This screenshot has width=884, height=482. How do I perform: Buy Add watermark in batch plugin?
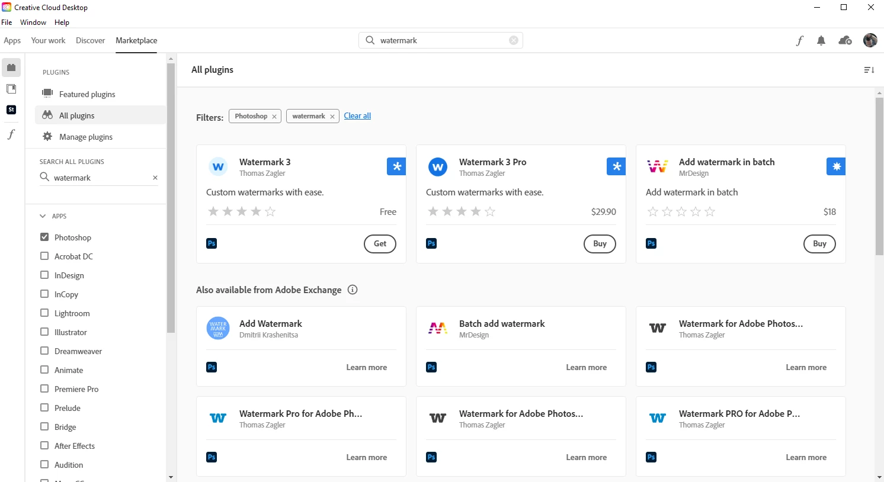819,243
